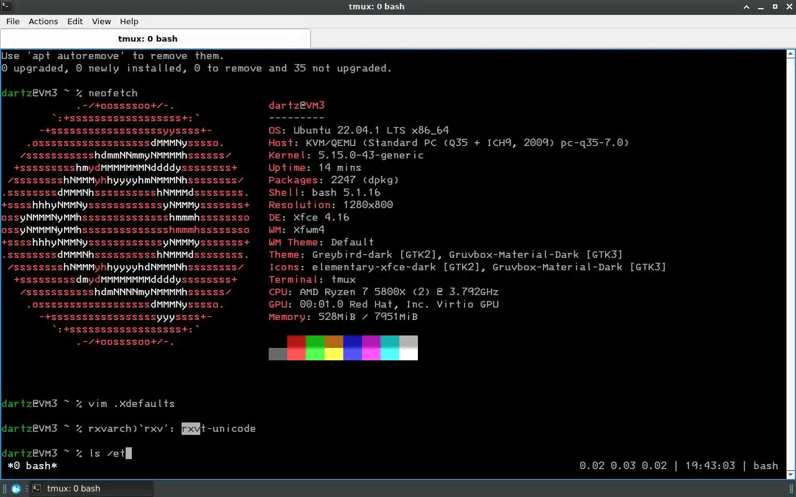Click the 'Theme: Greybird-dark' line

[446, 255]
